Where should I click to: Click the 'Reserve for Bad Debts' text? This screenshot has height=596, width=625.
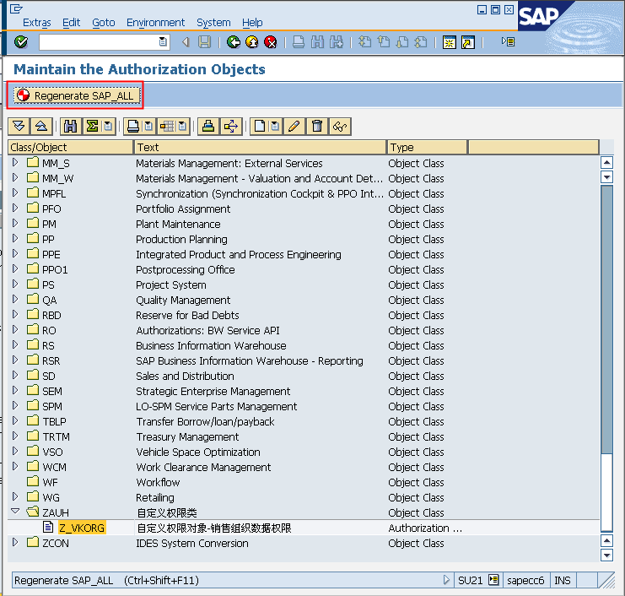tap(187, 315)
